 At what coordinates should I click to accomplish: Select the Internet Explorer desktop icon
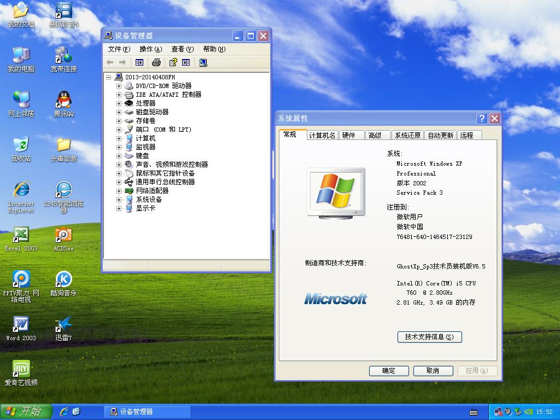(21, 197)
